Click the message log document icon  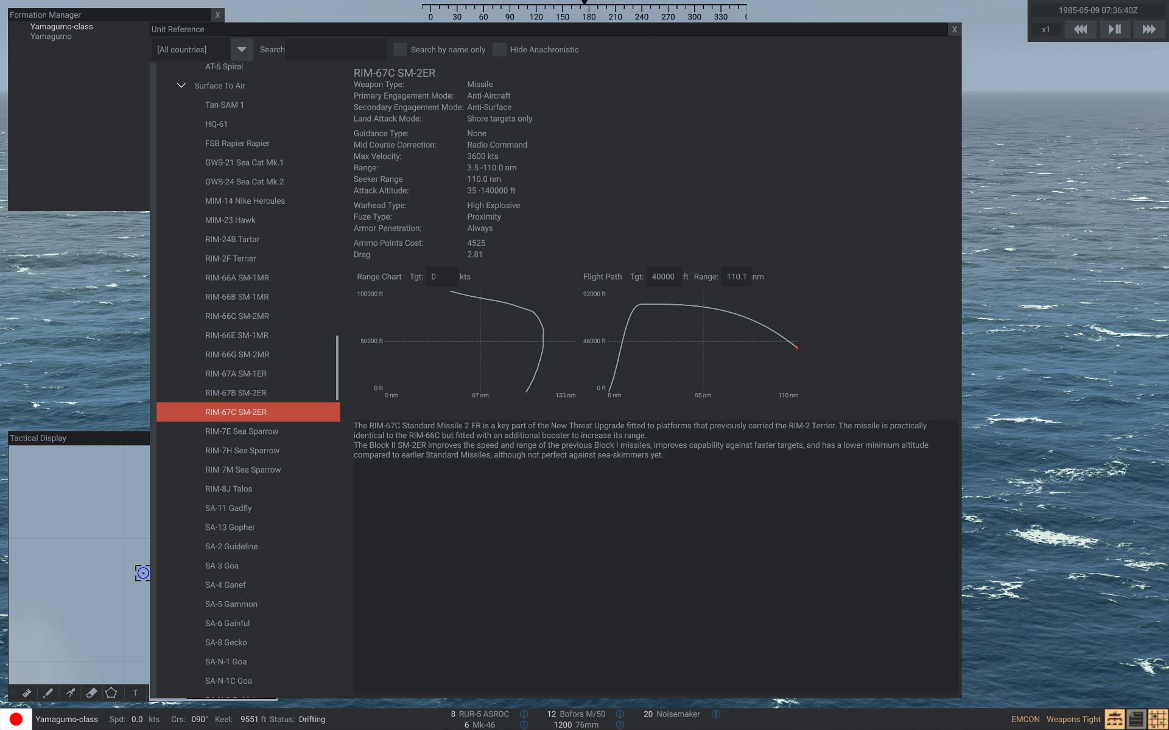pyautogui.click(x=1136, y=719)
